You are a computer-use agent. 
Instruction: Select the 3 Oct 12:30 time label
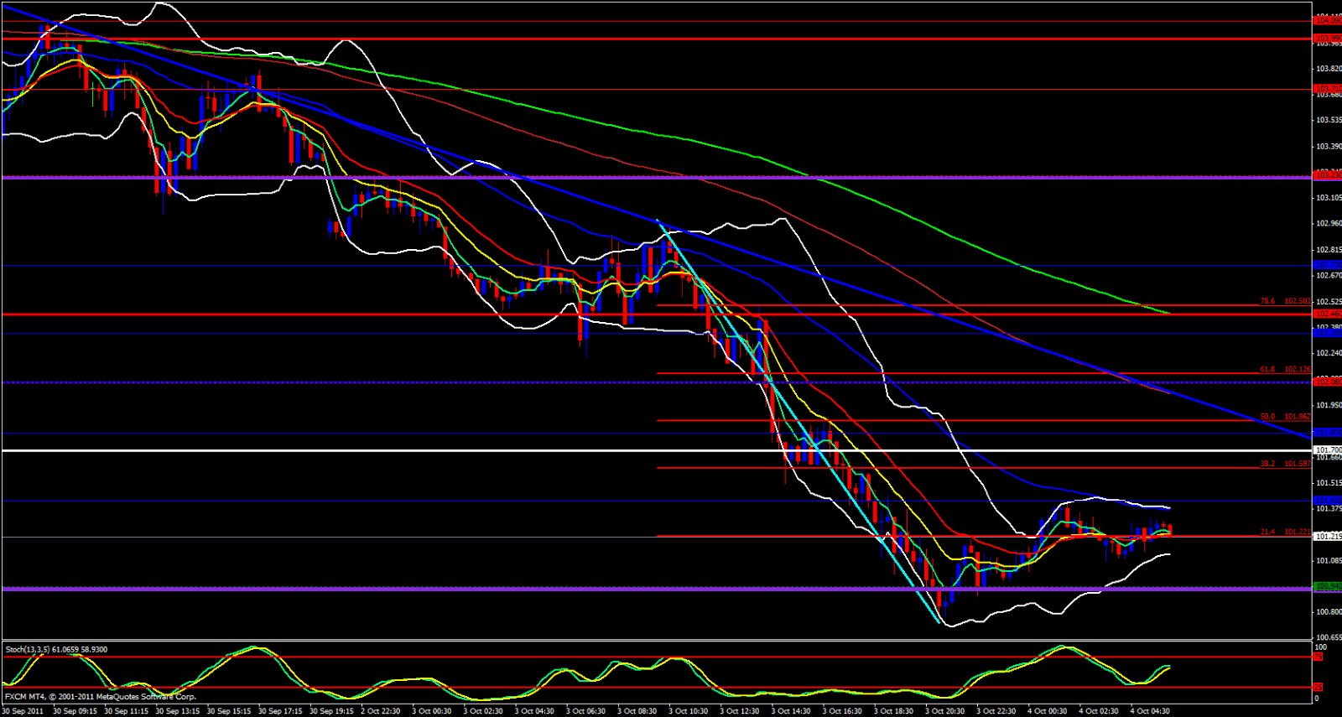[x=739, y=711]
